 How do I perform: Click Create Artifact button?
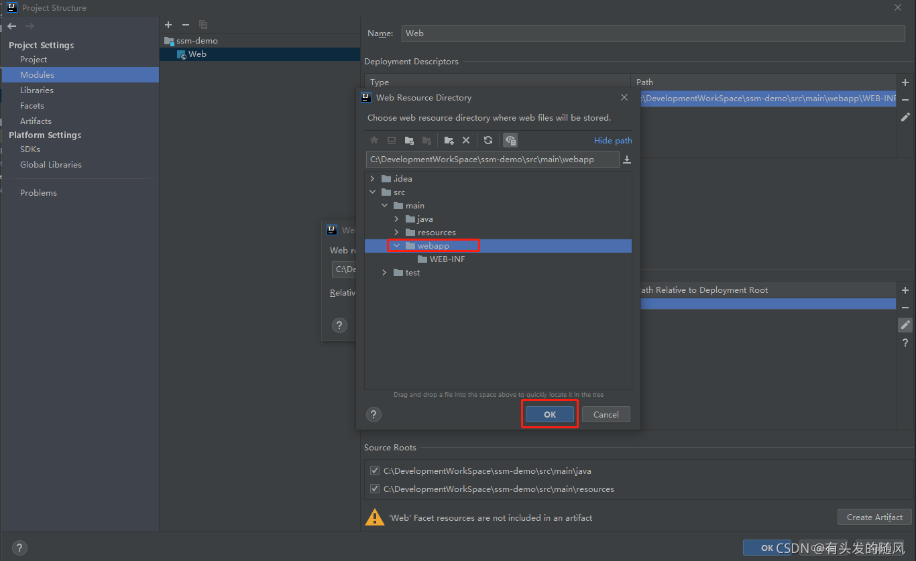click(874, 517)
